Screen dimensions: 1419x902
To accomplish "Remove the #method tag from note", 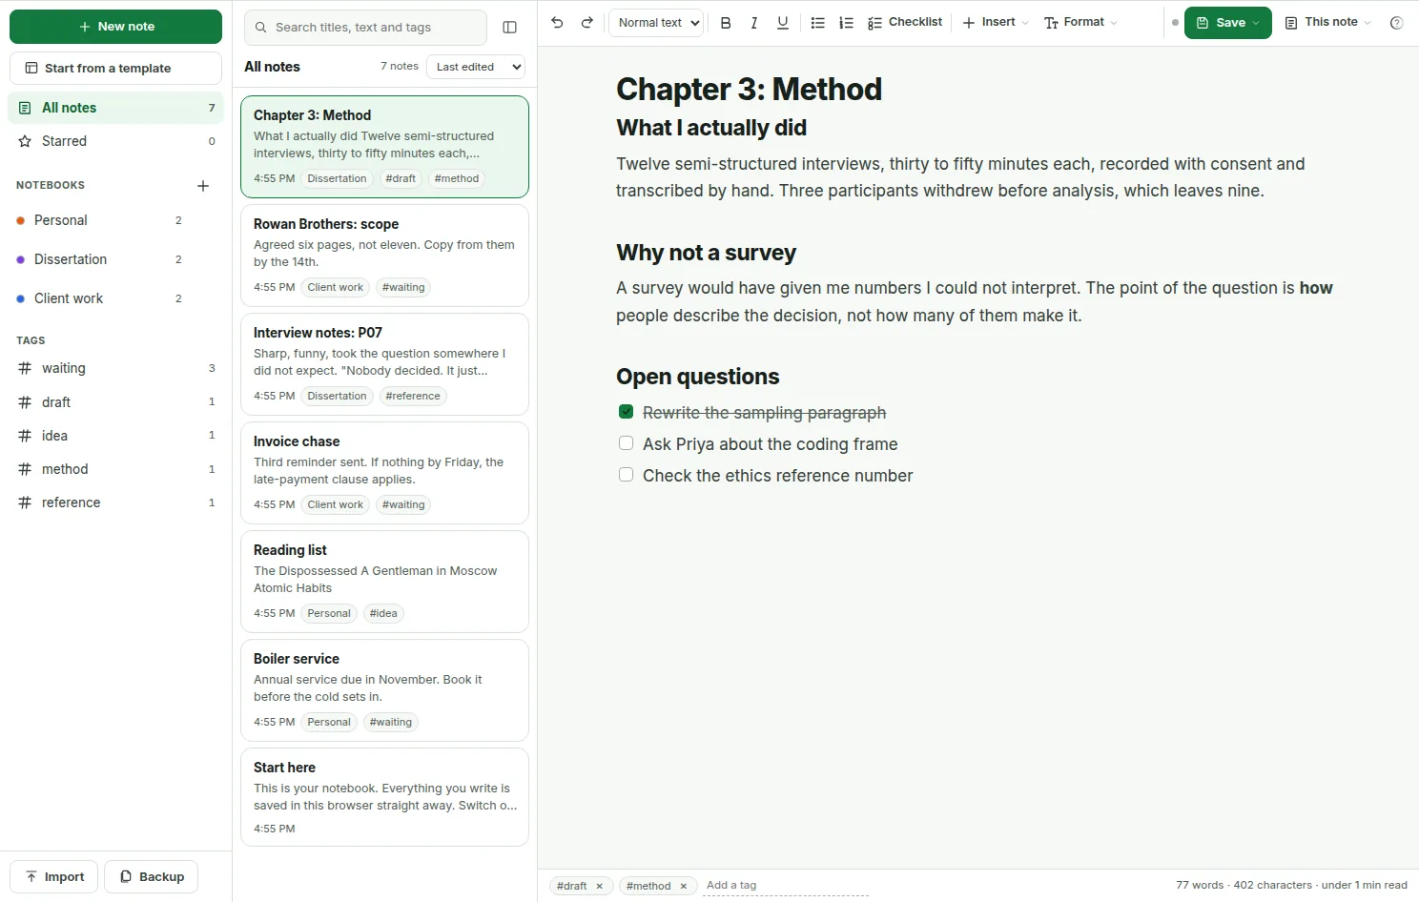I will (684, 886).
